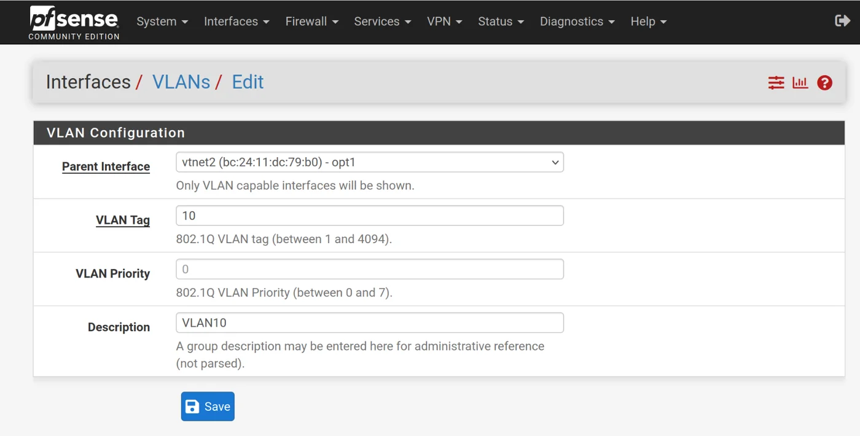Save the VLAN configuration
Screen dimensions: 860x436
(208, 406)
